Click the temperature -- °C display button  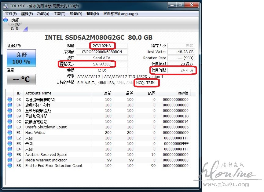[x=21, y=79]
